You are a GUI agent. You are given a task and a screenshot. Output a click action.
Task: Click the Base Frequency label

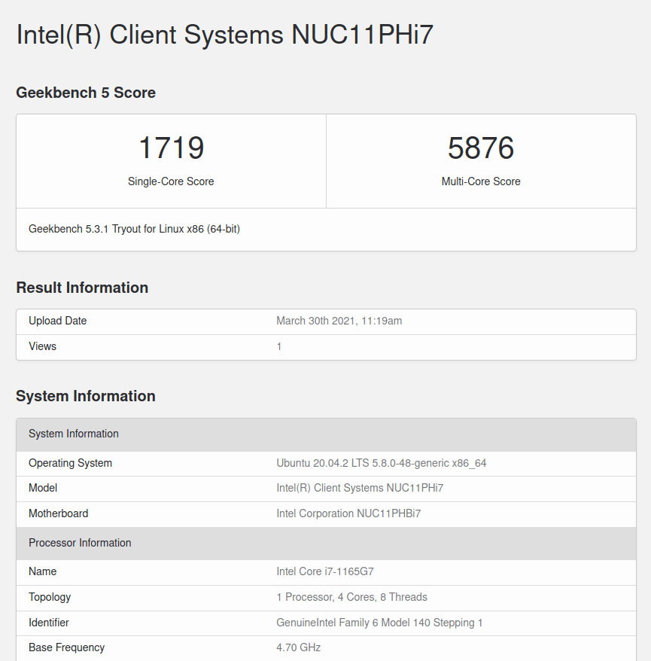[x=66, y=647]
